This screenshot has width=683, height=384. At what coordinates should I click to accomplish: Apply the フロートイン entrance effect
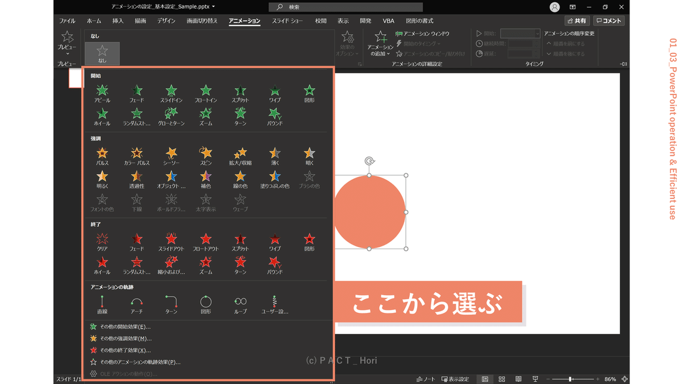click(206, 94)
